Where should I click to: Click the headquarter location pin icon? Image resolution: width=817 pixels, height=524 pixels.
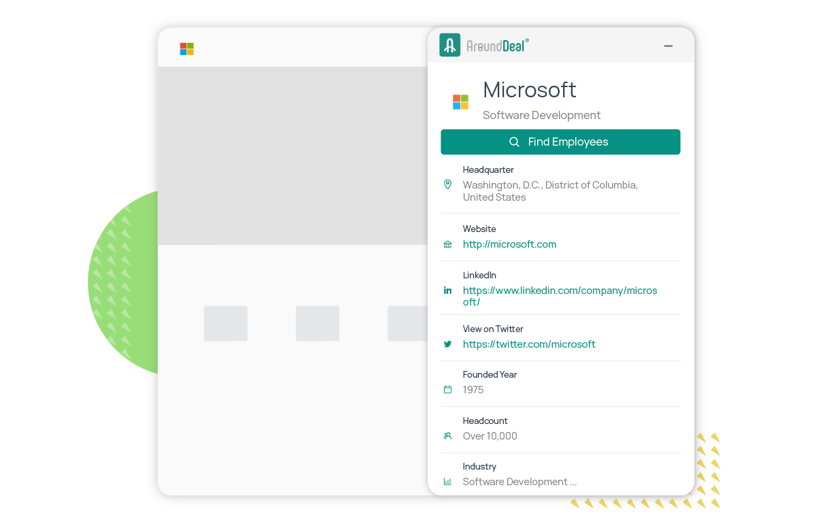(x=447, y=184)
